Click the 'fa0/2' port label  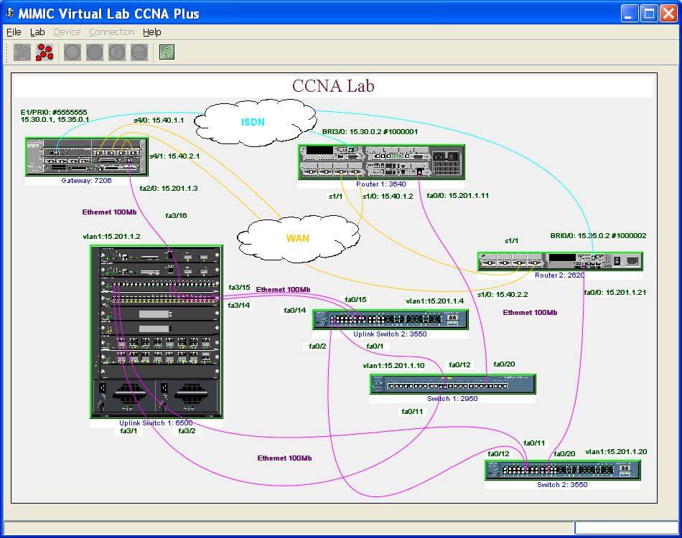coord(317,346)
